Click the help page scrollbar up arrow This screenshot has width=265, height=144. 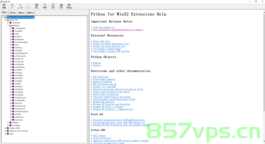click(264, 13)
